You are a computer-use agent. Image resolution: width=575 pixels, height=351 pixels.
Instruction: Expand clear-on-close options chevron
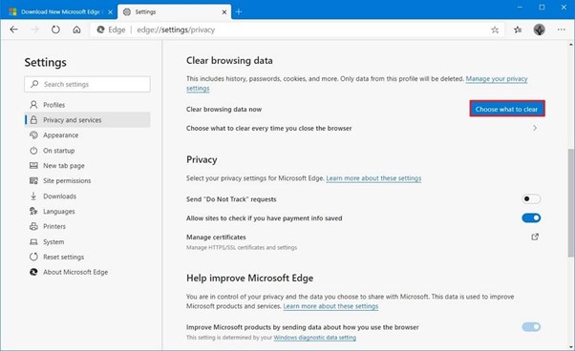(535, 128)
